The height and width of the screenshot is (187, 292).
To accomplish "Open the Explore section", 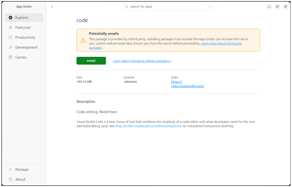I will click(24, 18).
